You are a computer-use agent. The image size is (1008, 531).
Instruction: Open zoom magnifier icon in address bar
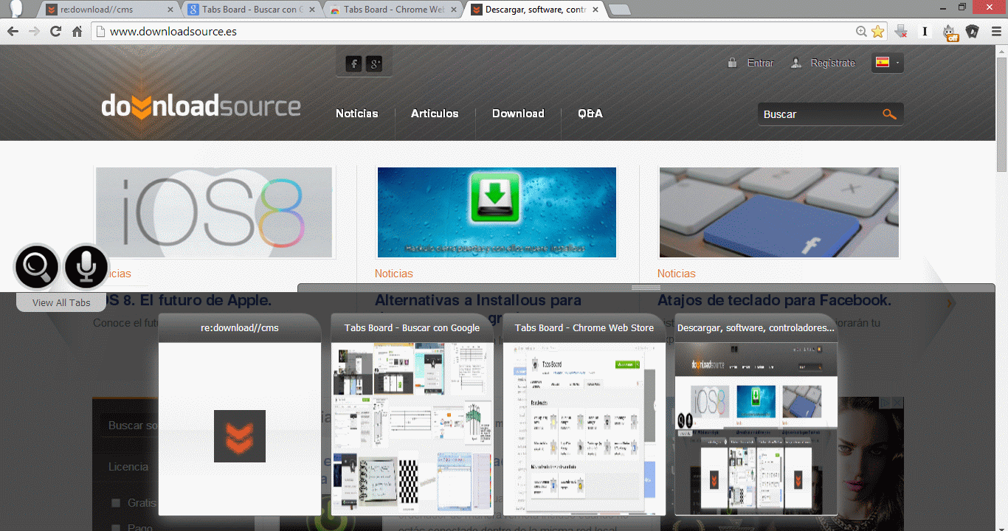[x=861, y=32]
